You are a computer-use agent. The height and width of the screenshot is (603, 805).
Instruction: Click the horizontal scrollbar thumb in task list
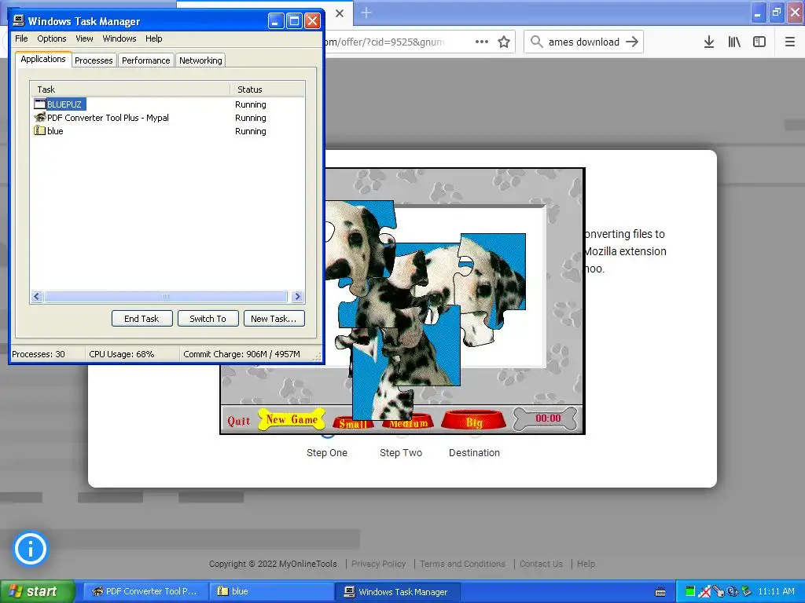click(166, 296)
